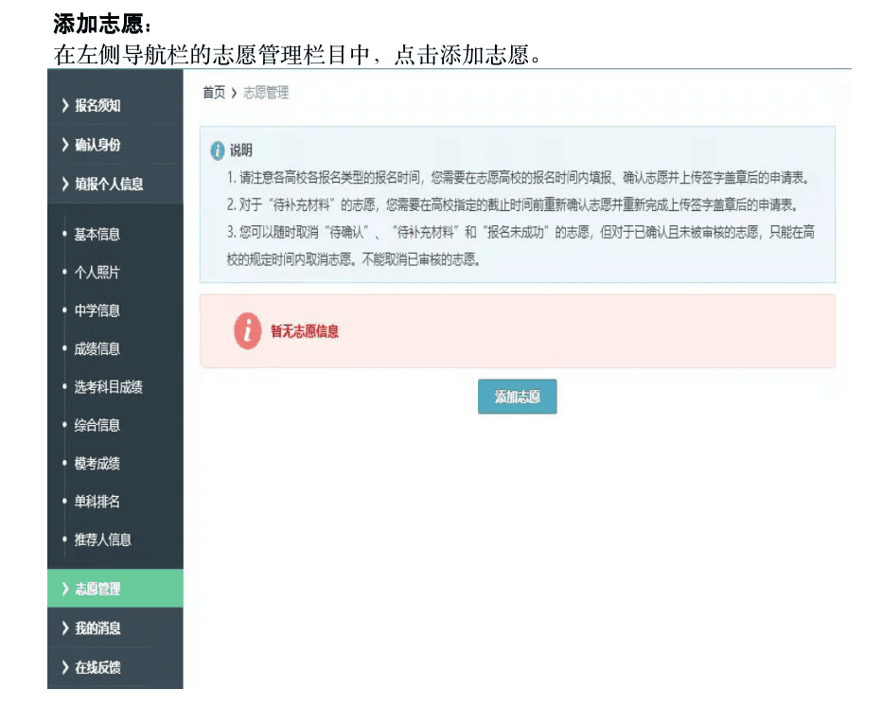Click the red warning icon beside 暂无志愿信息
This screenshot has height=725, width=882.
click(247, 331)
